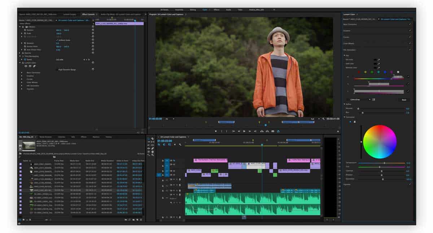Collapse the Refine section in HSL Secondary
This screenshot has height=233, width=433.
pyautogui.click(x=344, y=105)
